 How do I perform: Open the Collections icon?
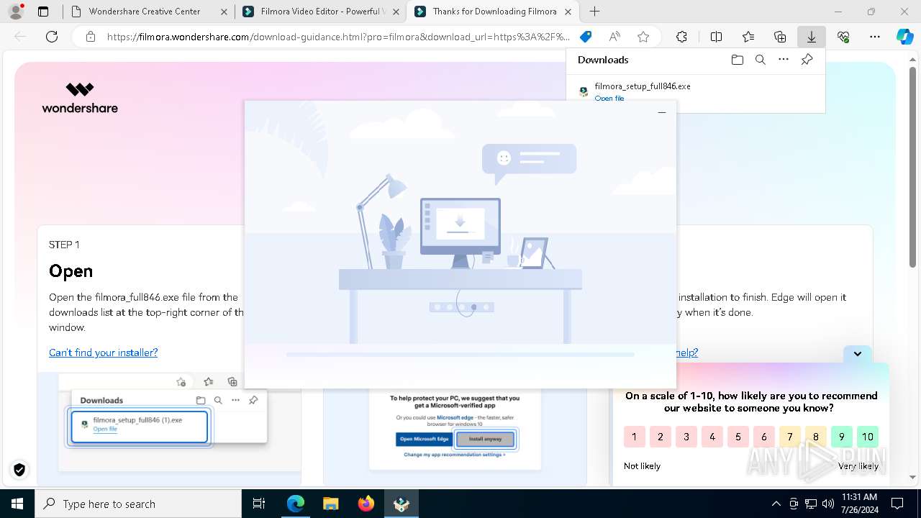780,37
